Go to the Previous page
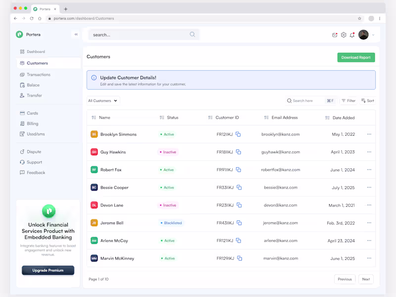Screen dimensions: 396x297 point(345,279)
